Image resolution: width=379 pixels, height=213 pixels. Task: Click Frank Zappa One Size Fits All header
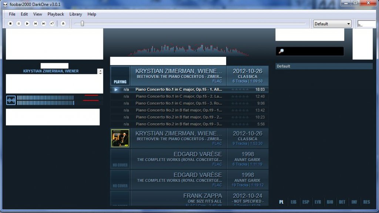(x=189, y=198)
